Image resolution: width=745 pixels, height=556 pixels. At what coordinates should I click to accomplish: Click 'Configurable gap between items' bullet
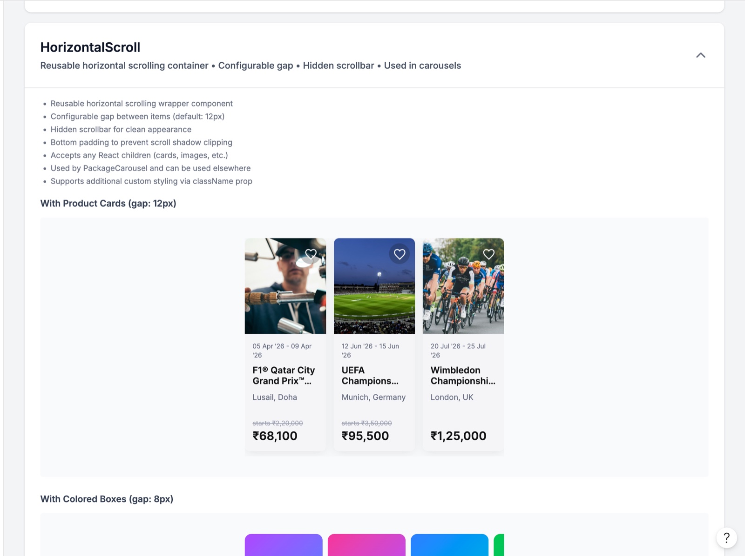(137, 117)
